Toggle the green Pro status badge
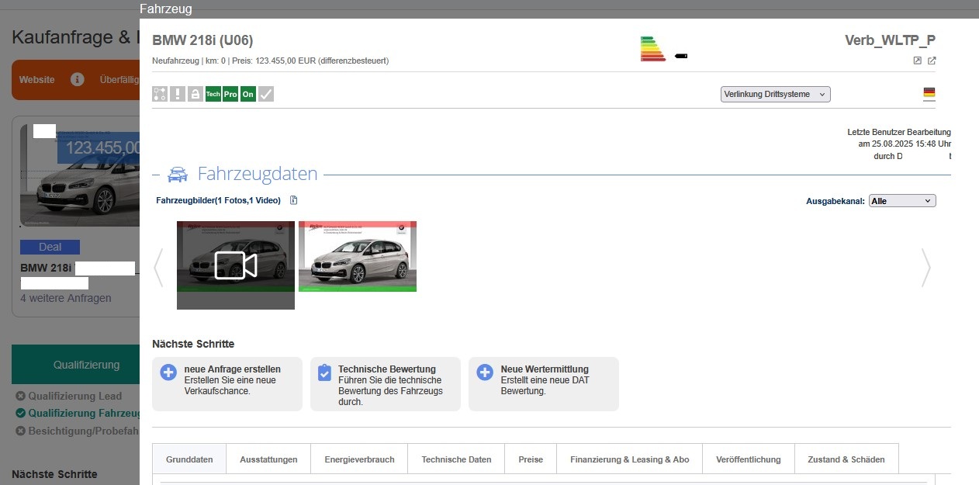The image size is (979, 485). click(230, 94)
